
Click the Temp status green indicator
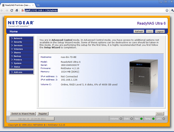click(153, 119)
